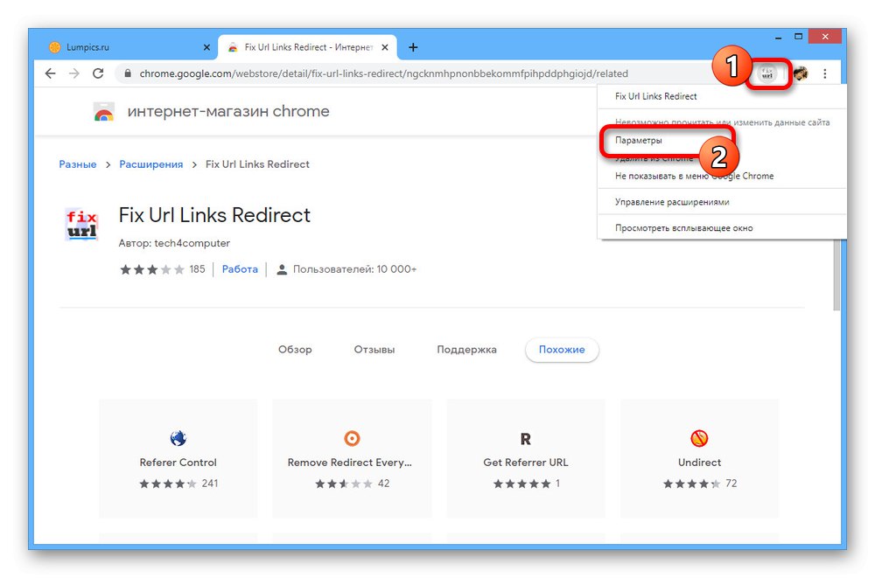Viewport: 875px width, 578px height.
Task: Click the address bar URL field
Action: 384,73
